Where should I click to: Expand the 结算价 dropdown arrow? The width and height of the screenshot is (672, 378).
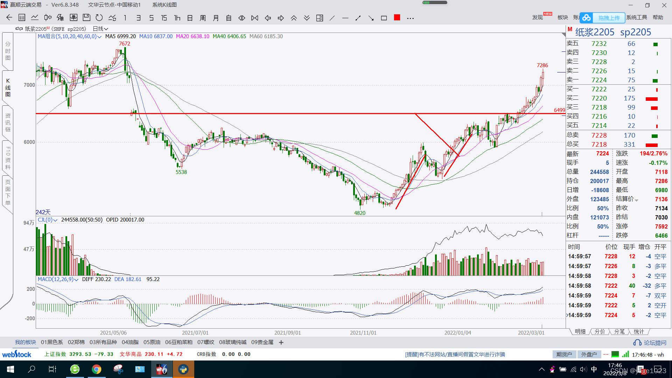637,200
